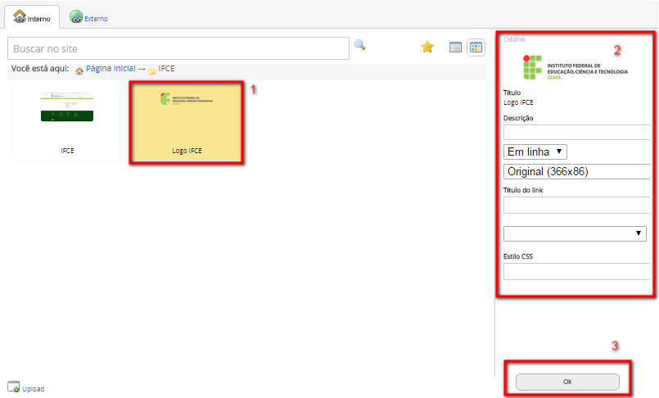Click the Título do link input field

577,205
